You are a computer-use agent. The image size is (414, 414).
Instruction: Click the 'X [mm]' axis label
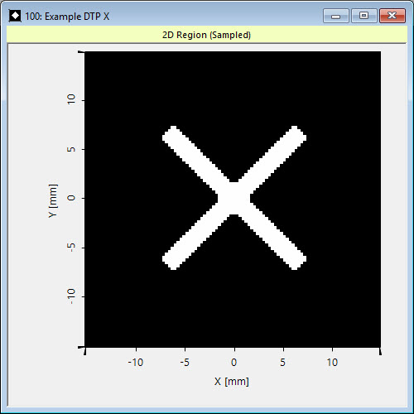tap(232, 382)
